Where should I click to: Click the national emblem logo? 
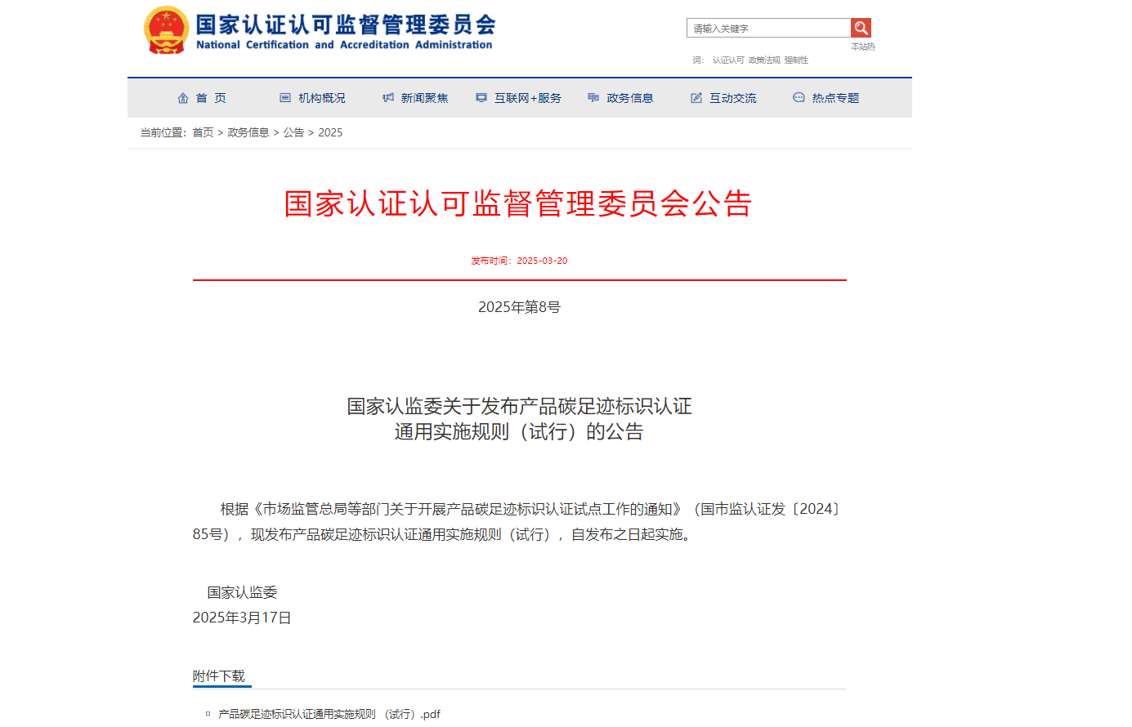click(x=166, y=30)
